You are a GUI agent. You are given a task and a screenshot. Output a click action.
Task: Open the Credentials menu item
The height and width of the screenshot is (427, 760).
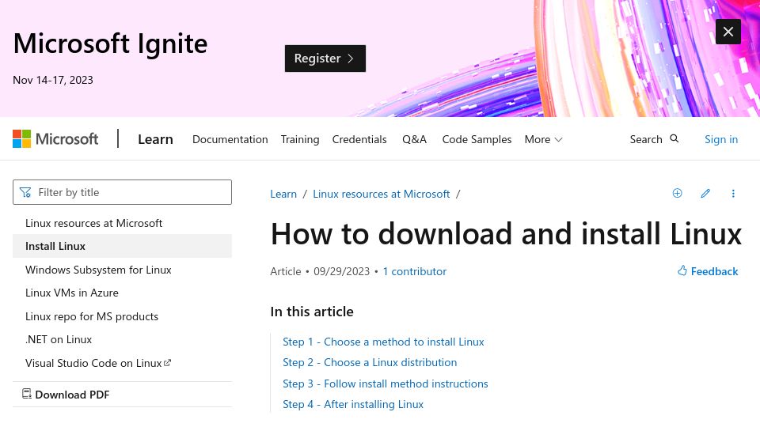[359, 139]
